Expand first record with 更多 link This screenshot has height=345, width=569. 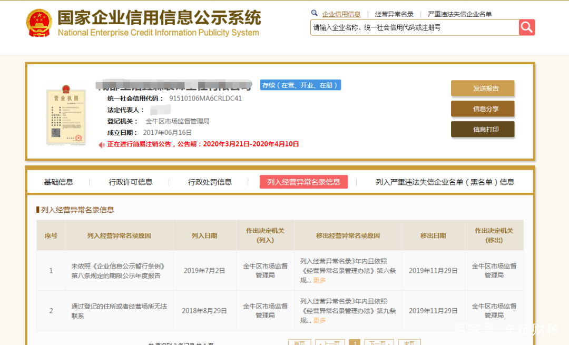320,281
